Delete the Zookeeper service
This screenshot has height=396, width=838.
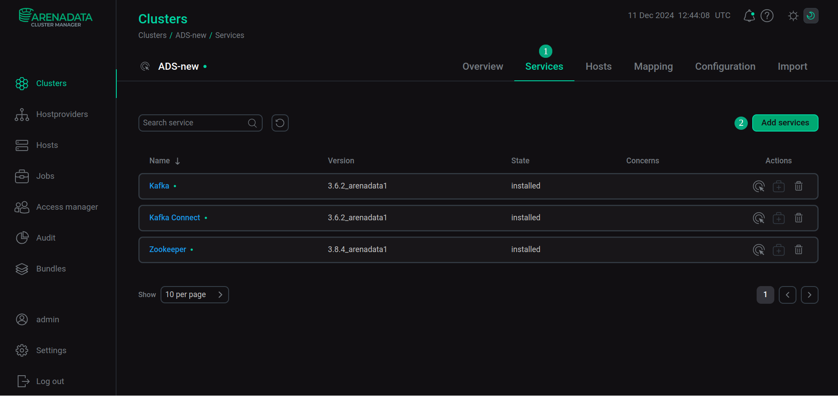(799, 250)
